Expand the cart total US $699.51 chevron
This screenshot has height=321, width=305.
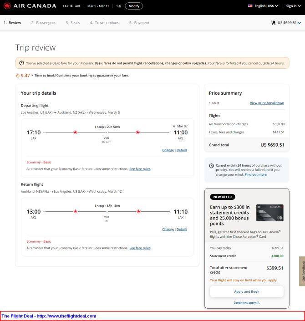point(299,23)
